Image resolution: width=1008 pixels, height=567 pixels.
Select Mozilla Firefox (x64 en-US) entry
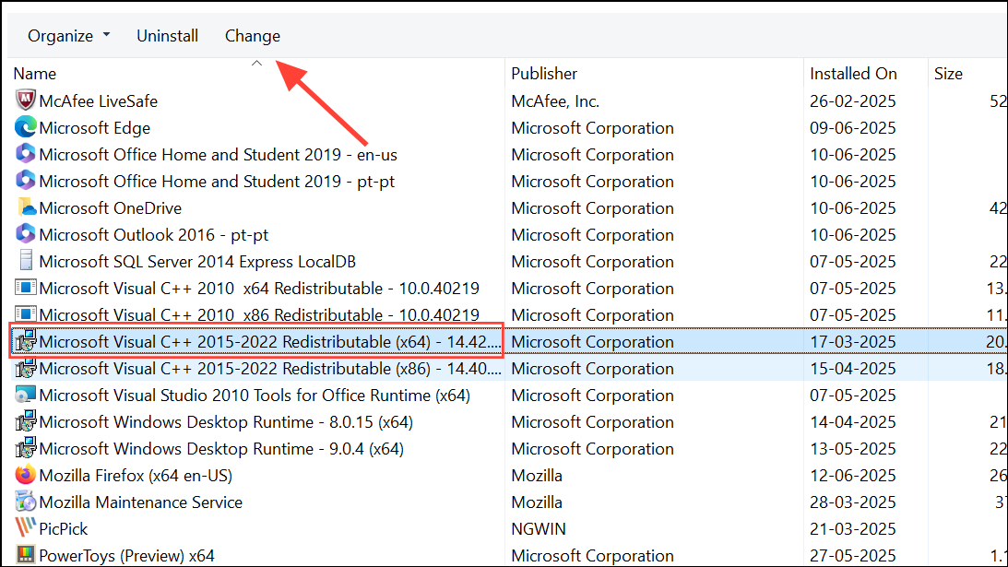[x=136, y=475]
